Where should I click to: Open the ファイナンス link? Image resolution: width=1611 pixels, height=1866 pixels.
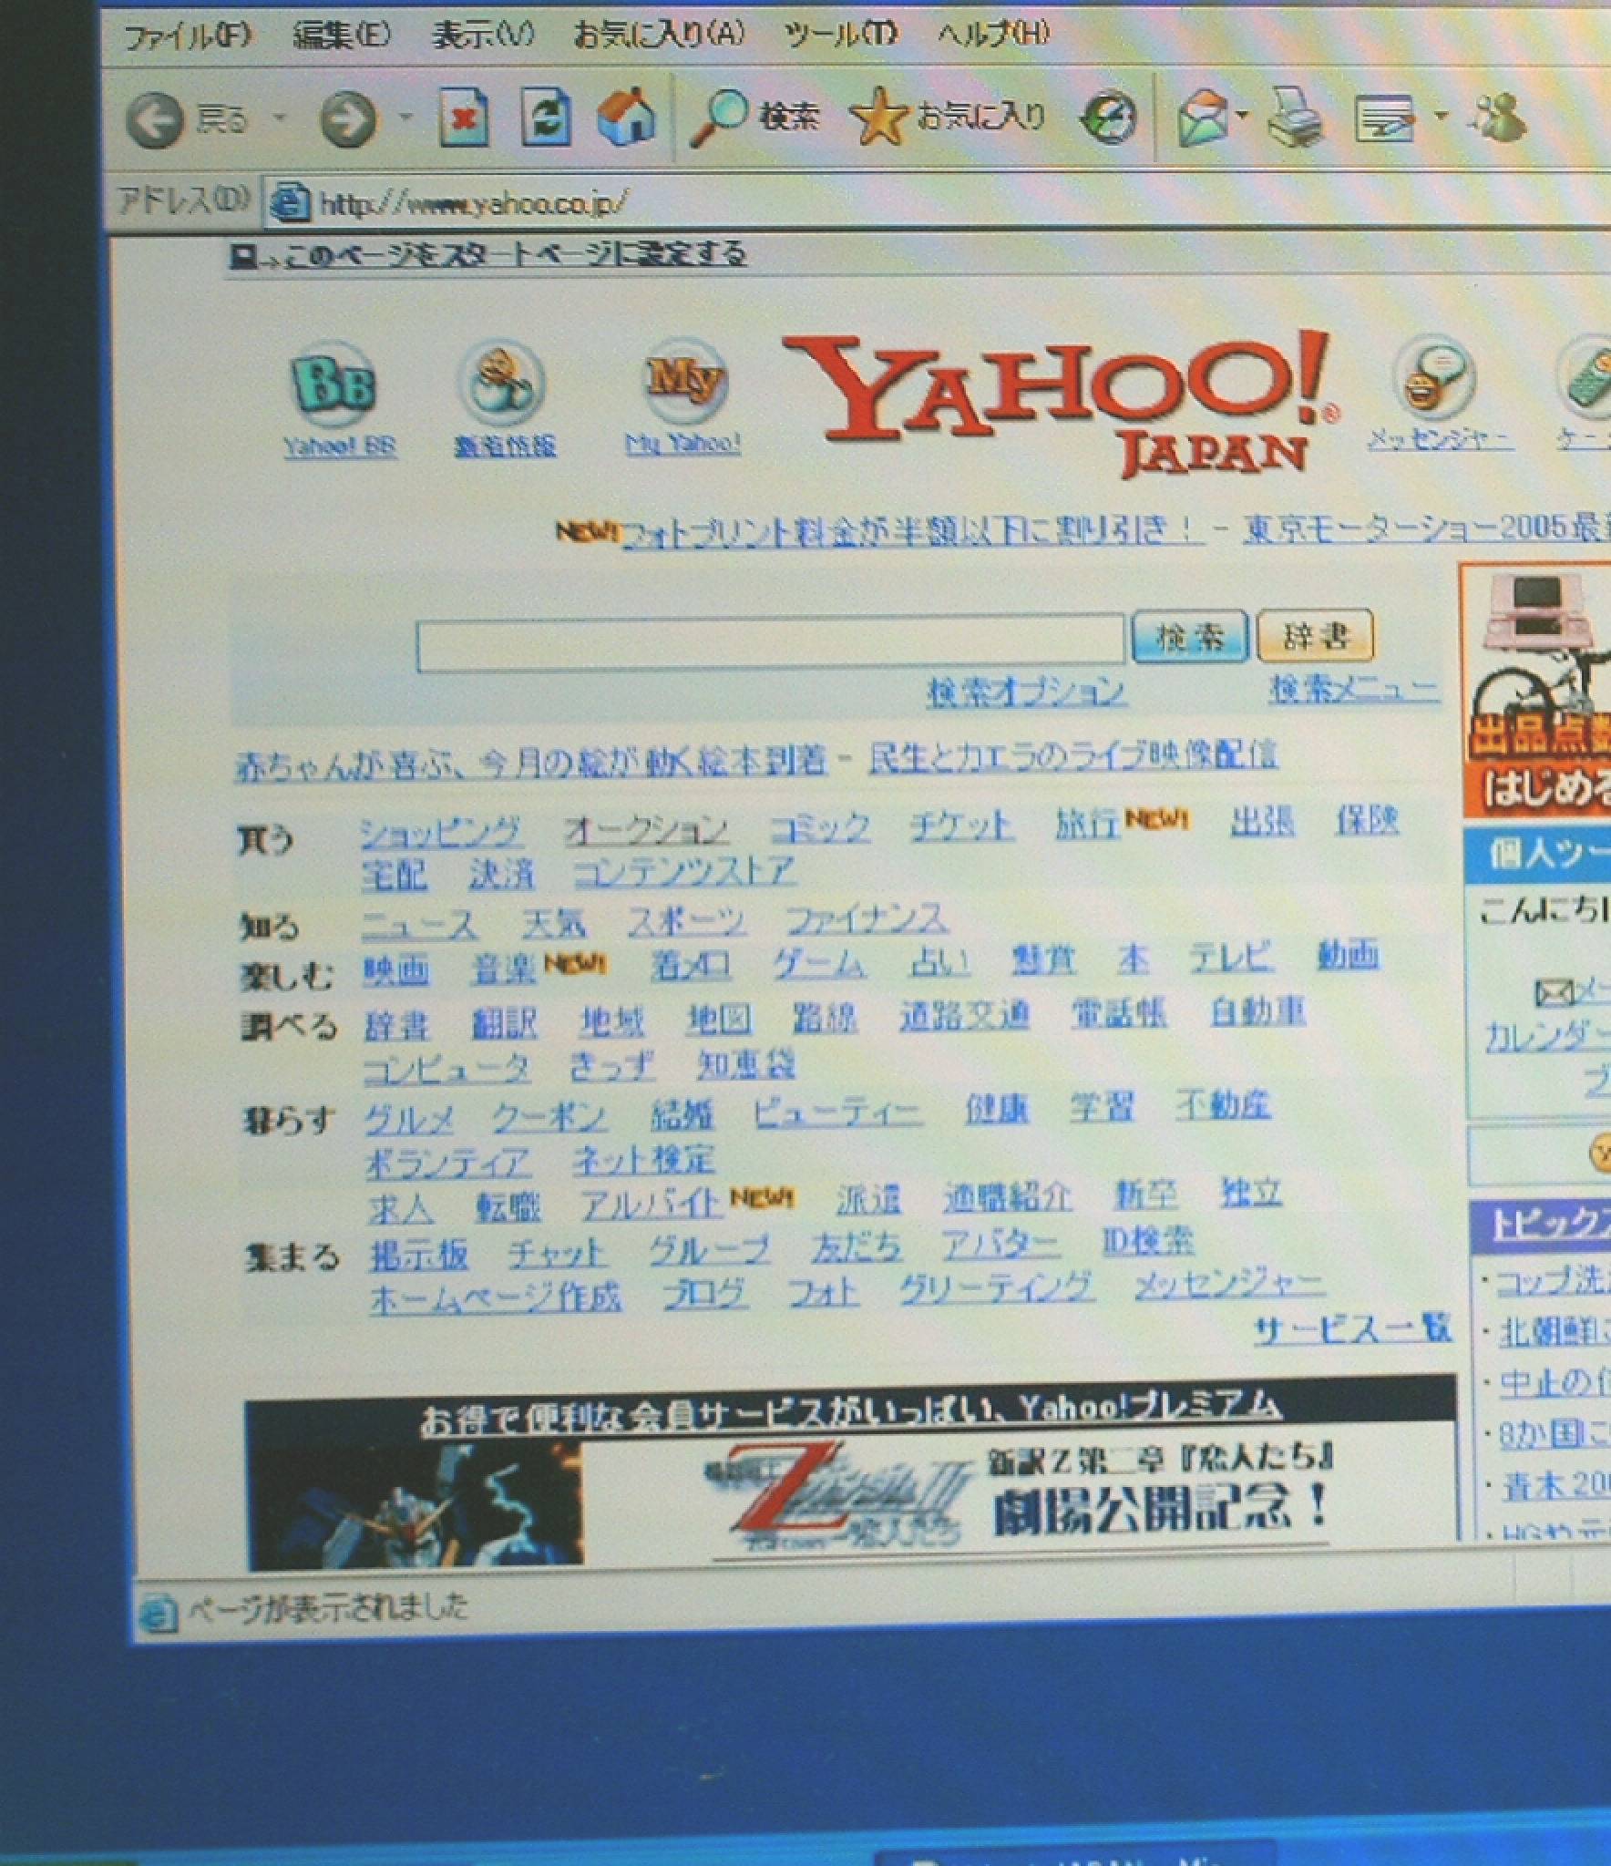pyautogui.click(x=867, y=919)
